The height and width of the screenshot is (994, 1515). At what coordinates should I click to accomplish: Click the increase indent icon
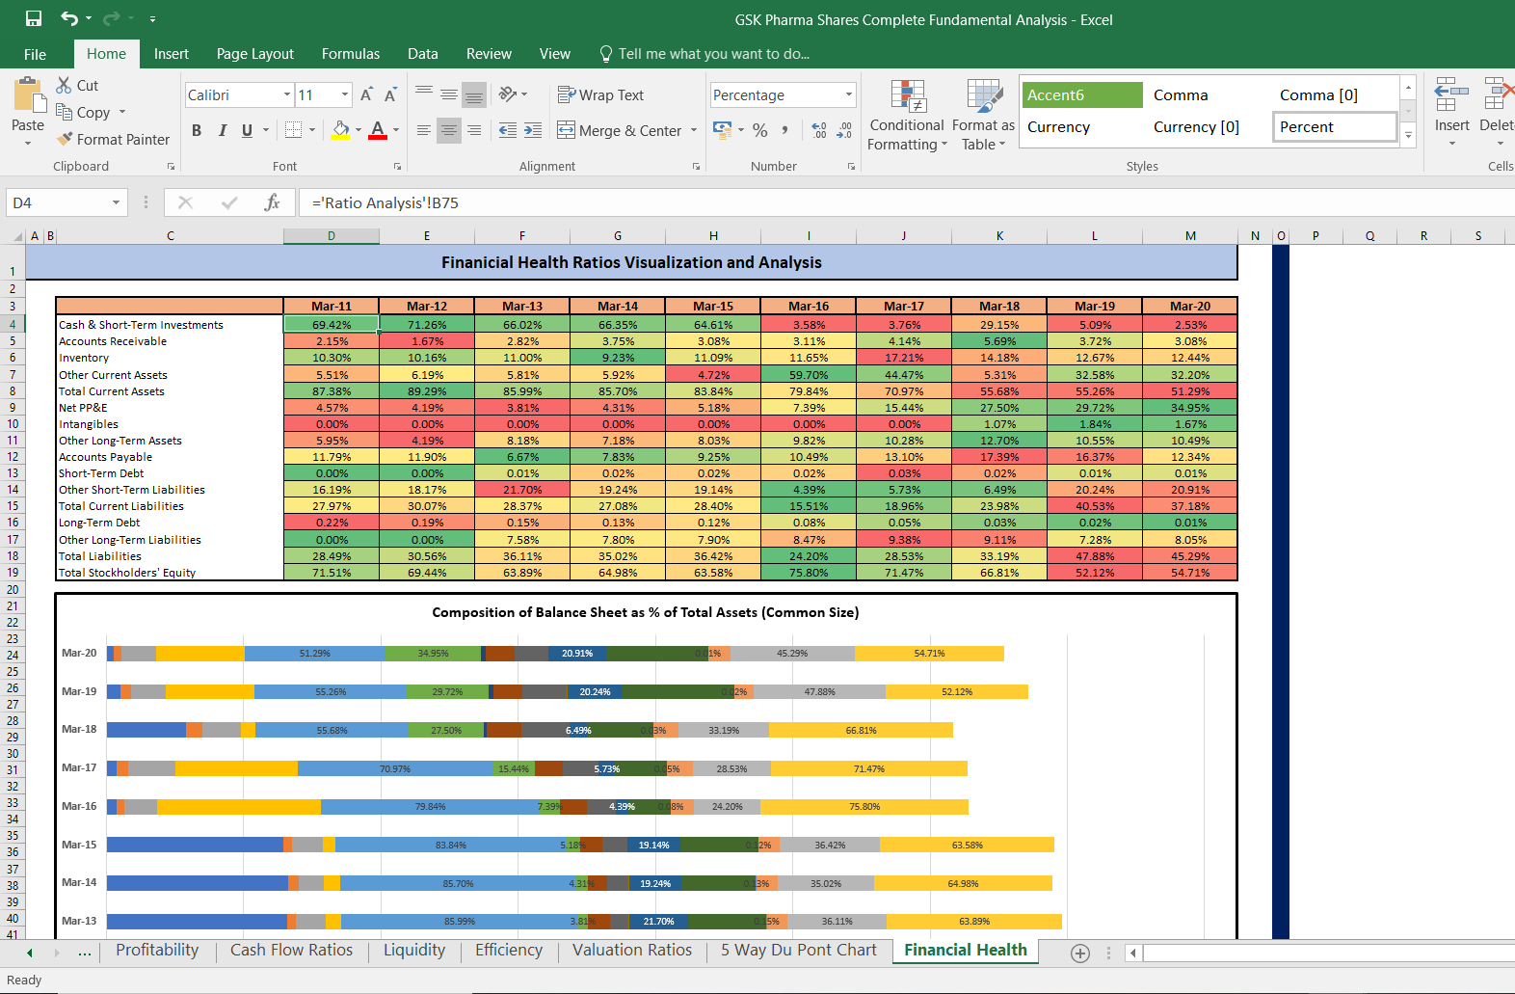pyautogui.click(x=533, y=130)
